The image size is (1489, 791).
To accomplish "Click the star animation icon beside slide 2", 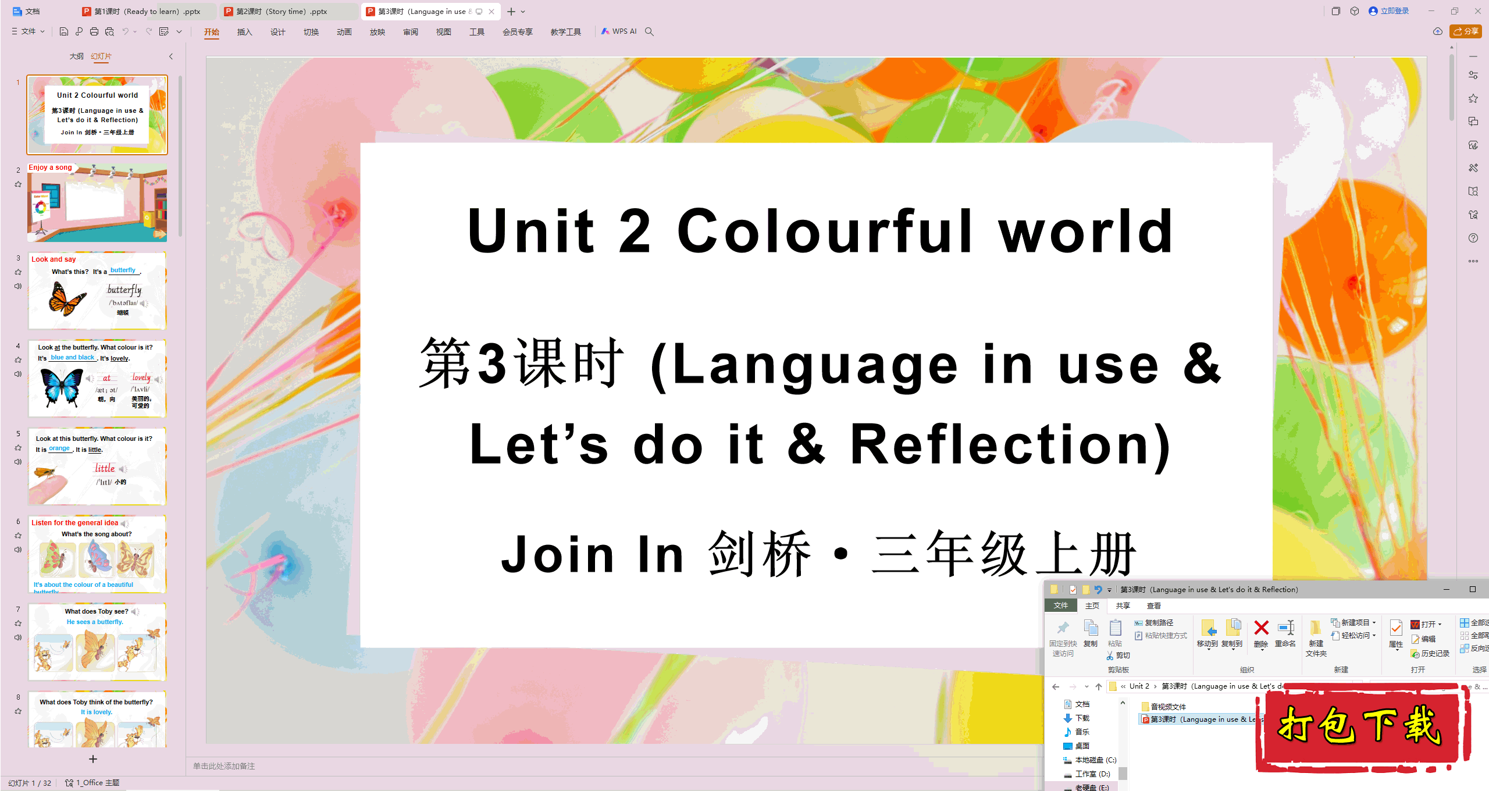I will click(18, 184).
